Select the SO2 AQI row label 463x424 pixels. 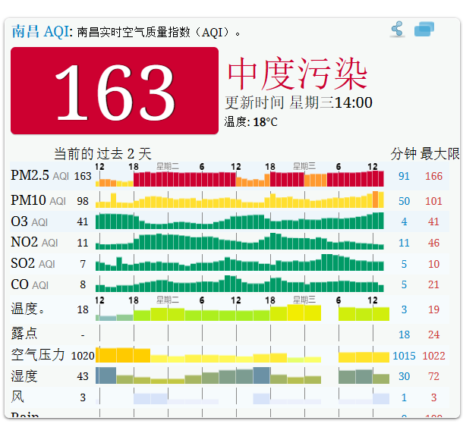pos(33,263)
